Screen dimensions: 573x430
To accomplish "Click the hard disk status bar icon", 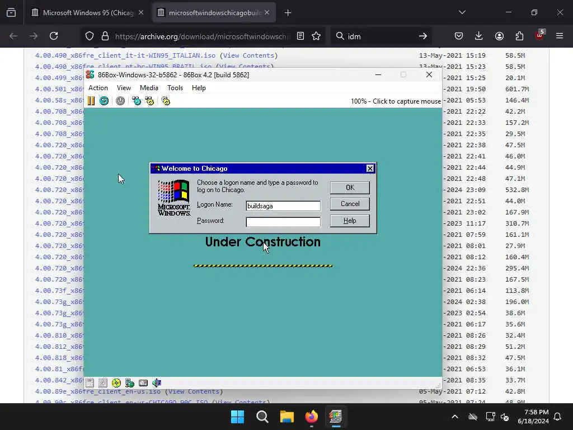I will click(143, 383).
